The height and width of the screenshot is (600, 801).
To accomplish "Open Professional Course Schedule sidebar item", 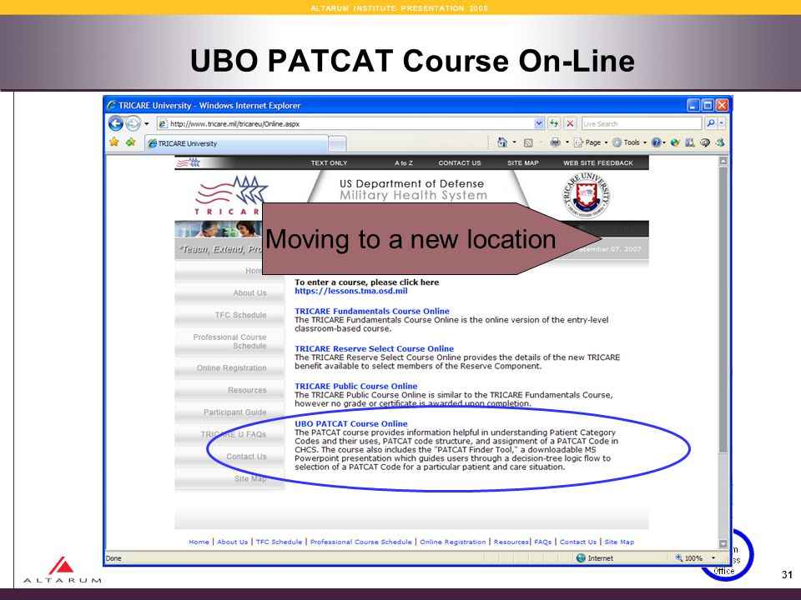I will coord(230,342).
